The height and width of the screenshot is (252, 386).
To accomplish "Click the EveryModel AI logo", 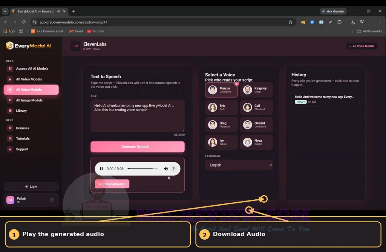I will pos(29,46).
